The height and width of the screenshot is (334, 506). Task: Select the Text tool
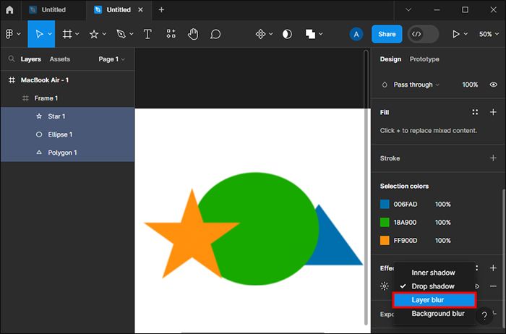147,34
